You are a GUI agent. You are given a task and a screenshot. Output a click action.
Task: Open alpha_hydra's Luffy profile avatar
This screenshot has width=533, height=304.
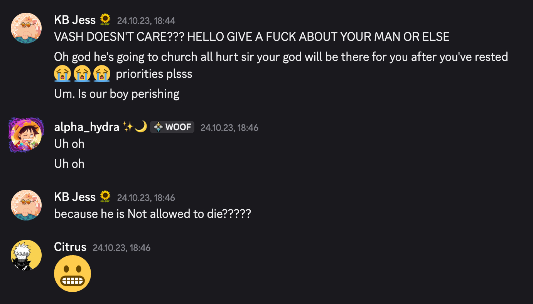click(x=26, y=135)
